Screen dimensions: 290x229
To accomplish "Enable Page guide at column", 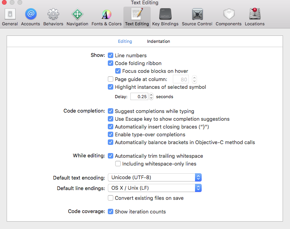I will 111,79.
